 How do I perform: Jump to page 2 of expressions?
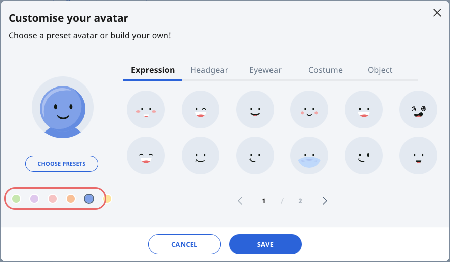(x=300, y=201)
